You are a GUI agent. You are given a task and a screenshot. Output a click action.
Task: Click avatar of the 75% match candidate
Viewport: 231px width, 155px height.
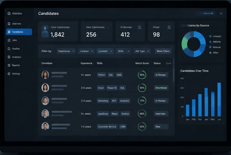point(45,101)
